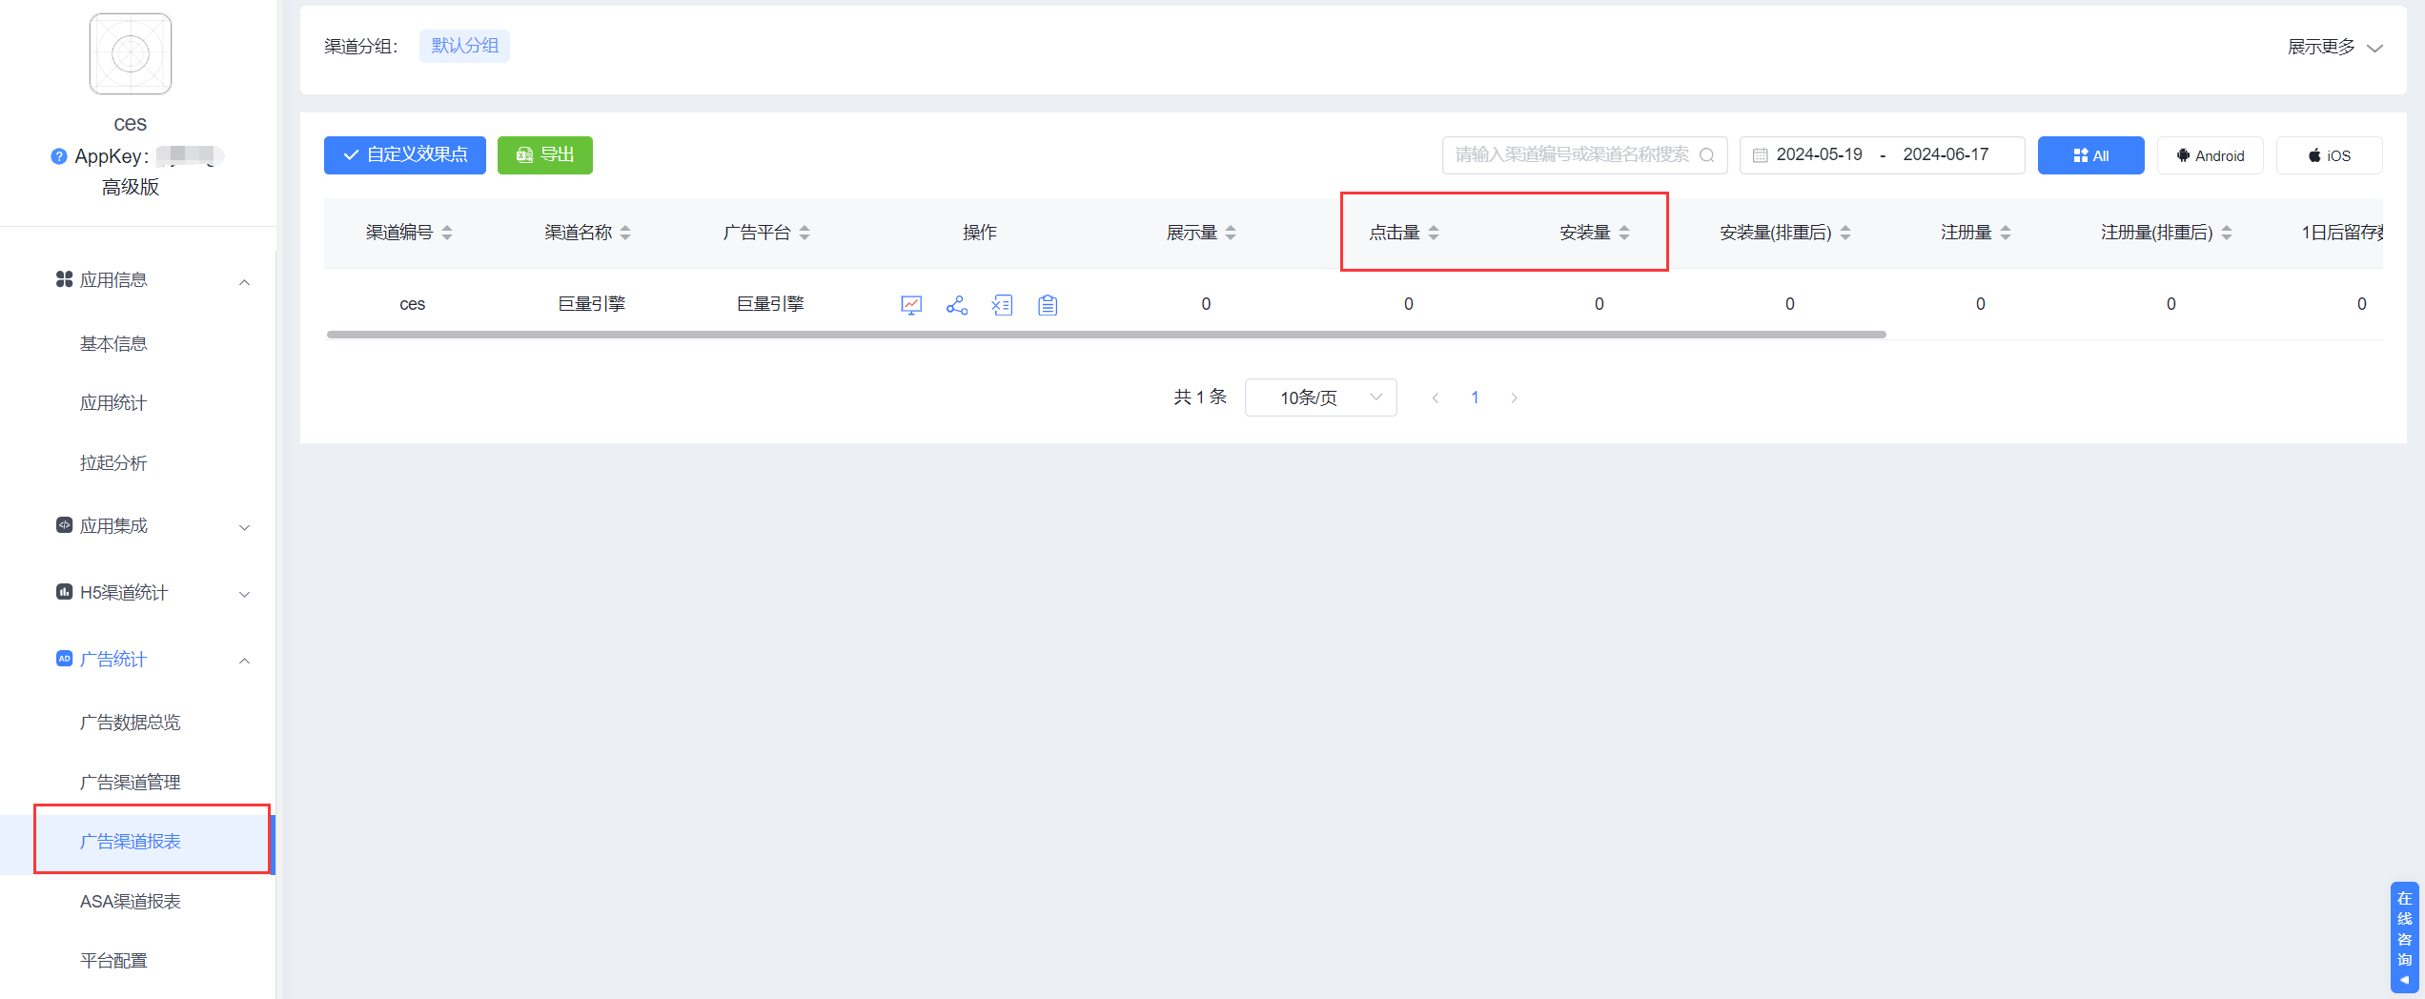Click page number 1 in pagination
This screenshot has width=2425, height=999.
(x=1475, y=398)
